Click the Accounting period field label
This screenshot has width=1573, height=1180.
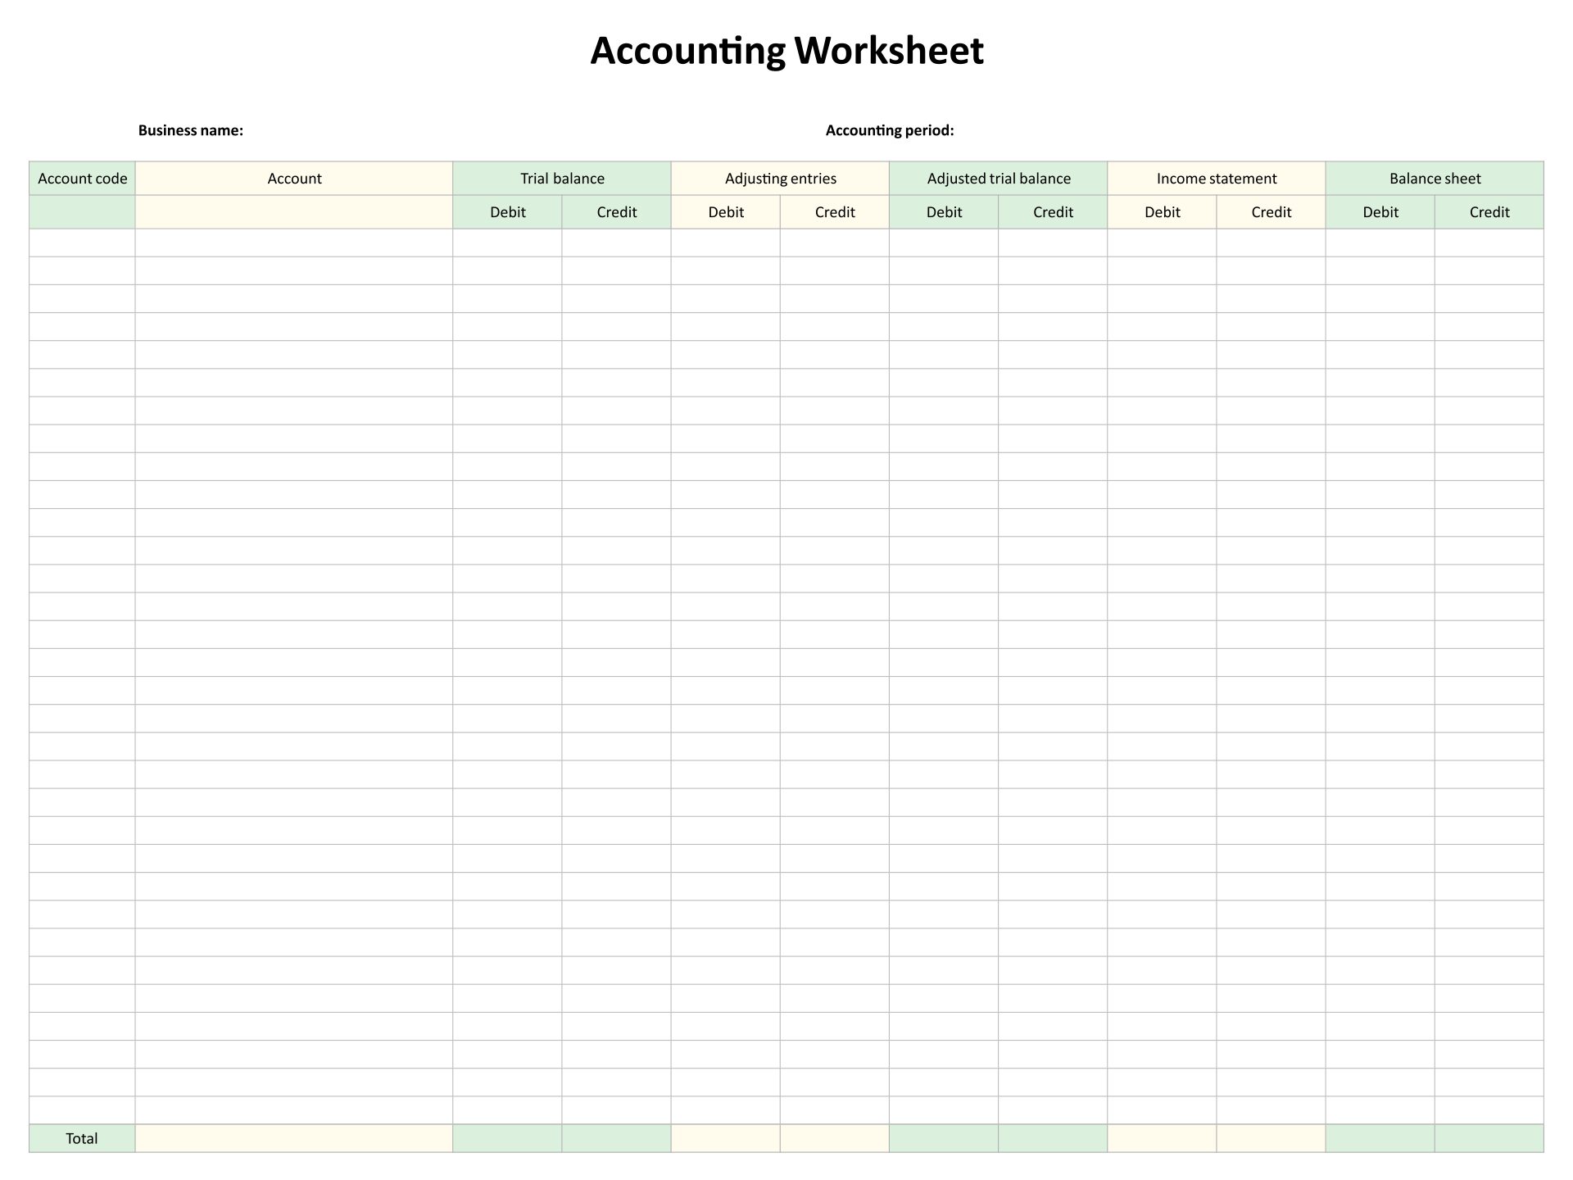pos(889,130)
